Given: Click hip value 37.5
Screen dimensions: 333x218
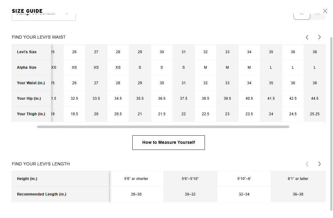Looking at the screenshot, I should [184, 99].
